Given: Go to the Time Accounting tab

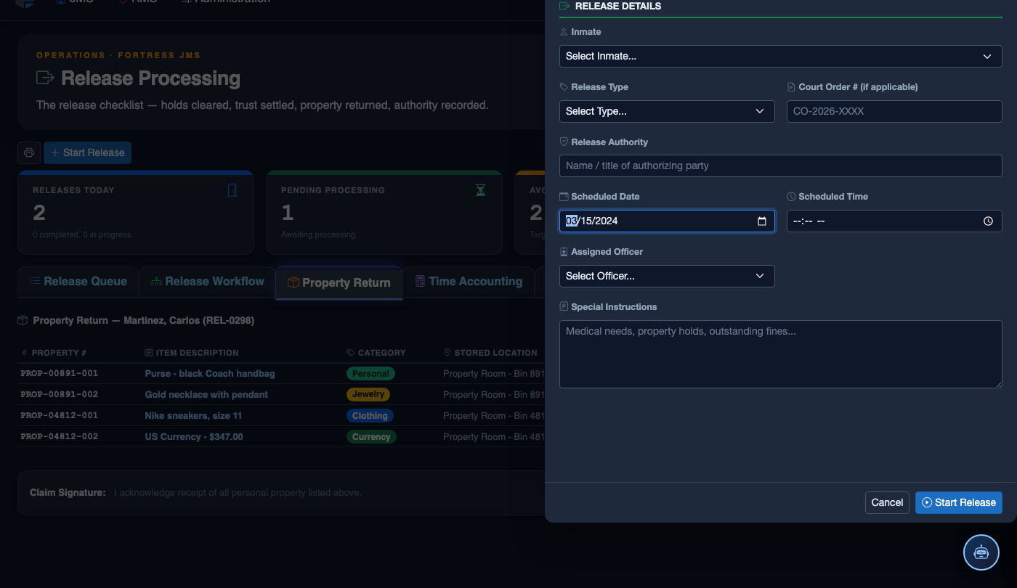Looking at the screenshot, I should 469,282.
